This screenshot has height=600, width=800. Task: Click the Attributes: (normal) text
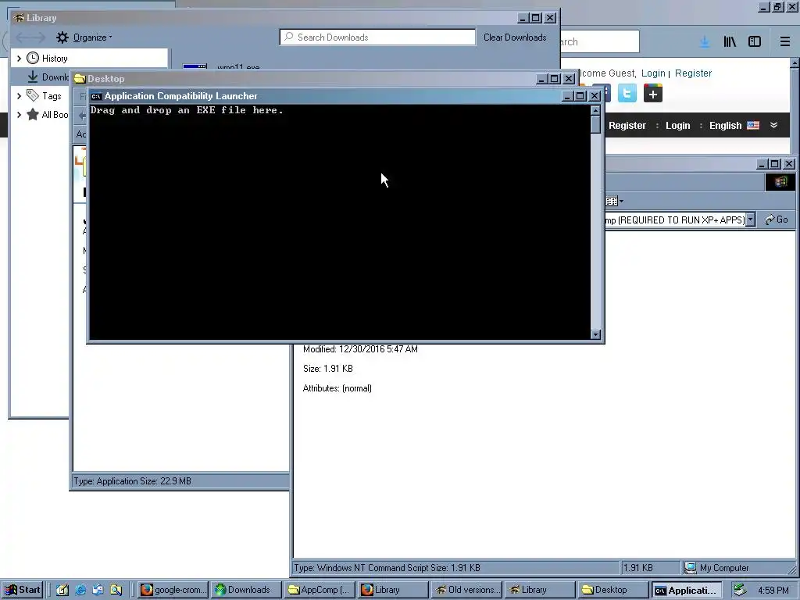[x=337, y=388]
